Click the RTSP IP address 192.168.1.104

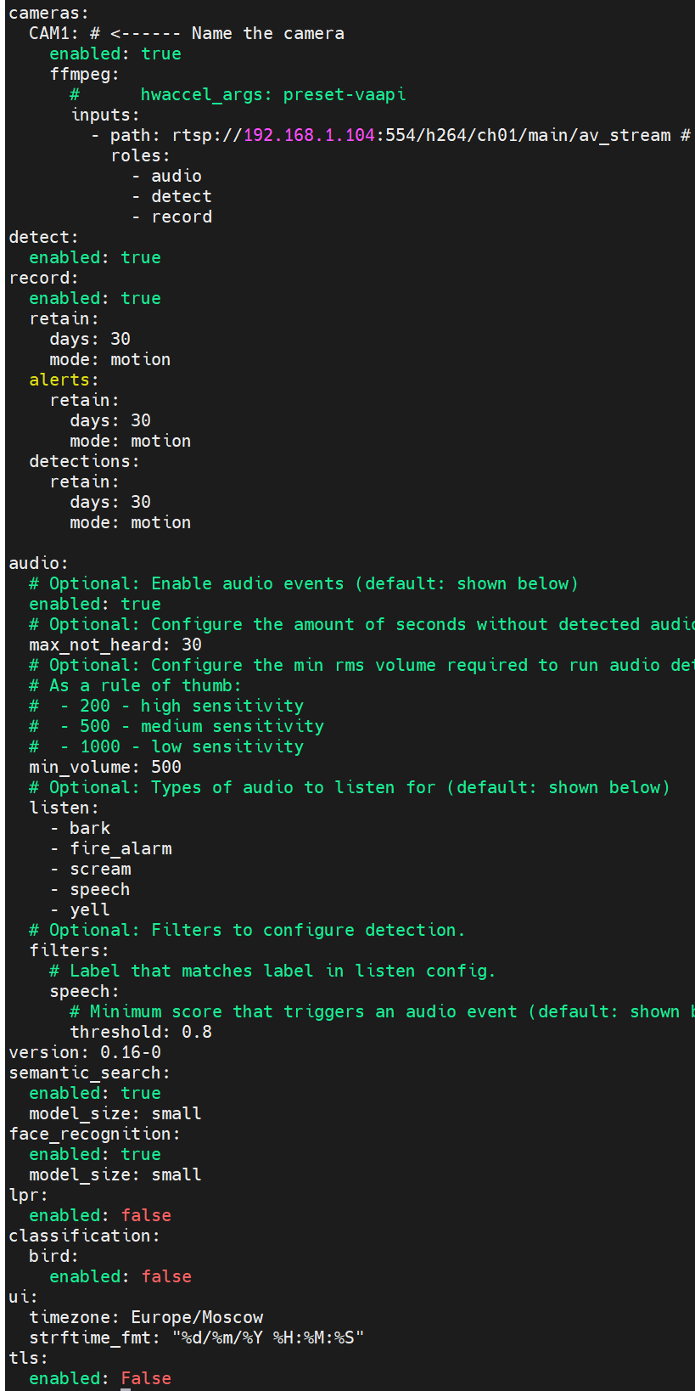coord(309,135)
